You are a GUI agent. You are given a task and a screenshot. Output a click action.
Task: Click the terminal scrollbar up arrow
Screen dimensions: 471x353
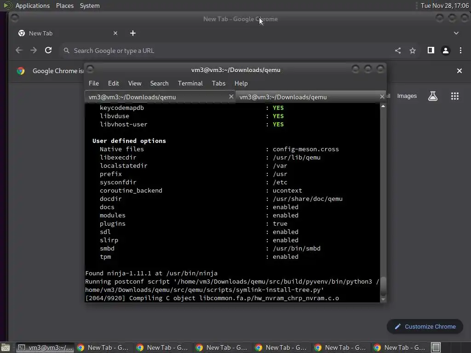pos(383,106)
